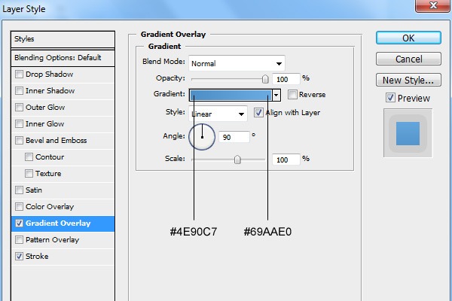The width and height of the screenshot is (452, 301).
Task: Check the Contour option
Action: [x=29, y=157]
